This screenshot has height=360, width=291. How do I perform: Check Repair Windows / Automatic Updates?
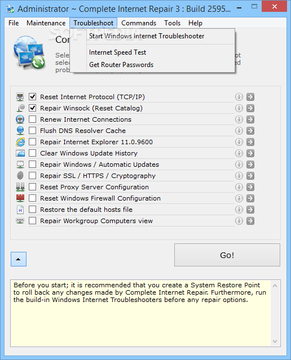(32, 164)
